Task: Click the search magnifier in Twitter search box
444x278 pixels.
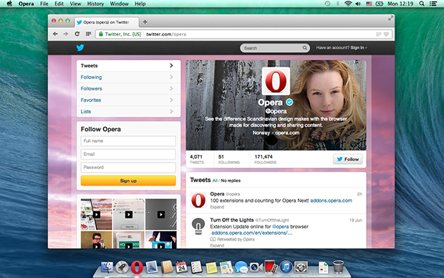Action: pyautogui.click(x=304, y=48)
